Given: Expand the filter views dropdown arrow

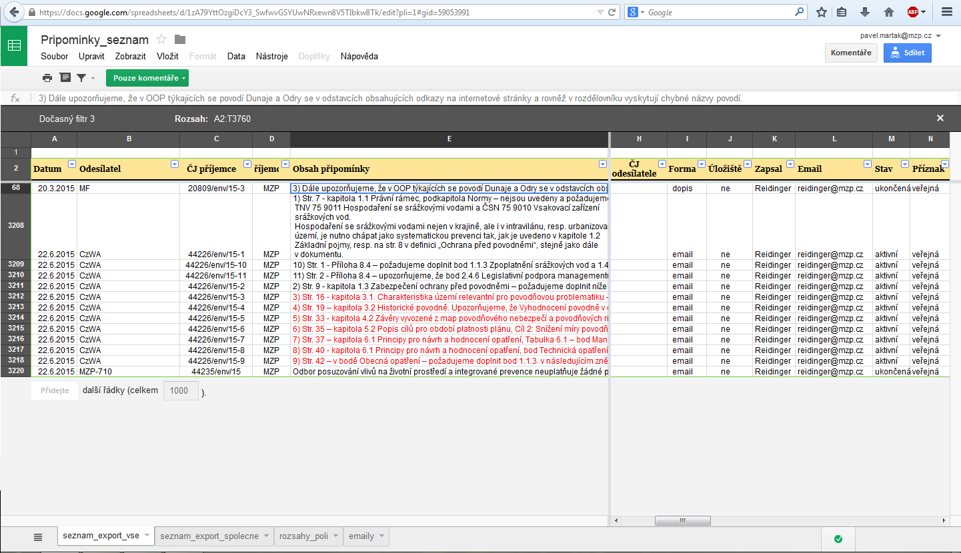Looking at the screenshot, I should 93,79.
